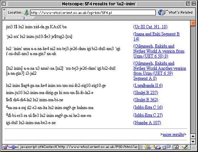Open the Composer pen icon in status bar
This screenshot has width=198, height=152.
point(185,147)
